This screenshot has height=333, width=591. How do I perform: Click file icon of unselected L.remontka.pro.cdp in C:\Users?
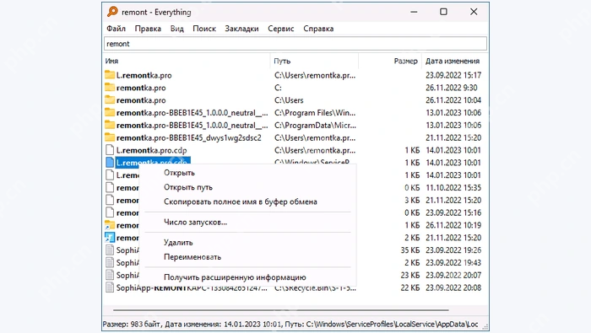[x=110, y=150]
